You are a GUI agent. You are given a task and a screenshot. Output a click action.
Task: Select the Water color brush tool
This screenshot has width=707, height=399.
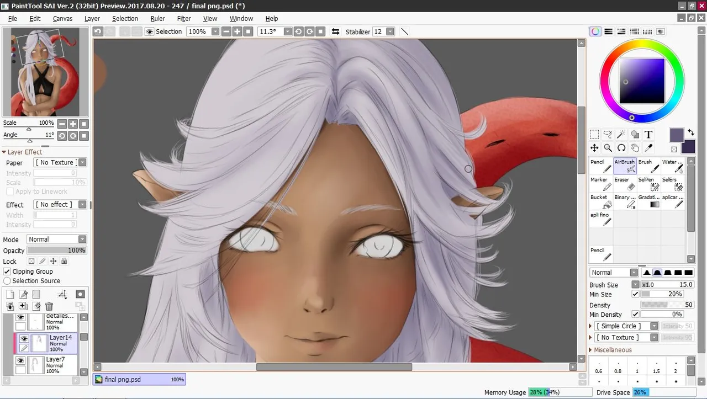pos(673,166)
